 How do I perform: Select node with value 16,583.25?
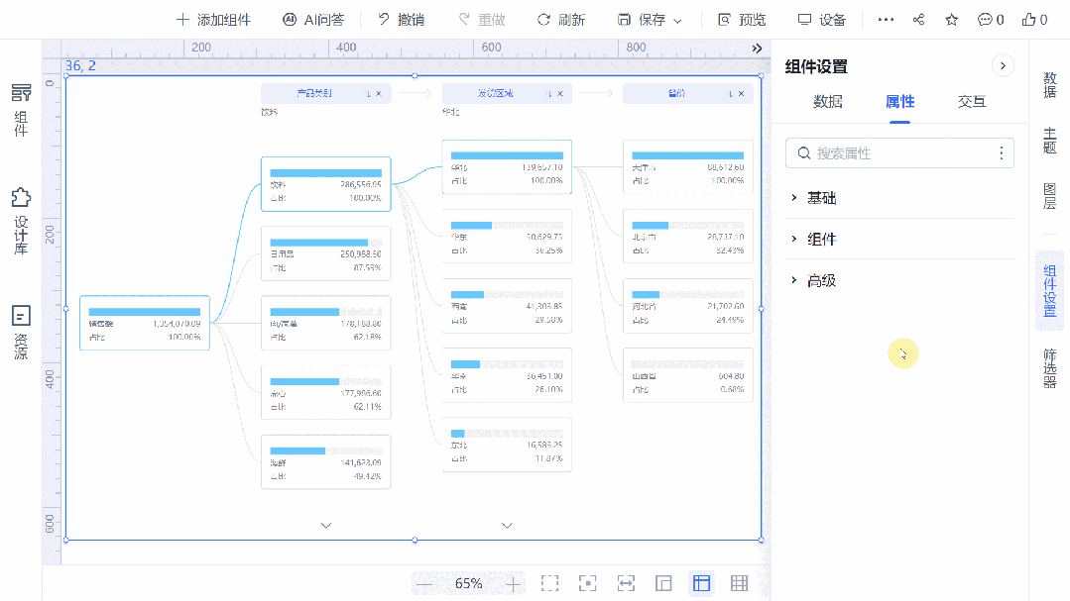[507, 445]
